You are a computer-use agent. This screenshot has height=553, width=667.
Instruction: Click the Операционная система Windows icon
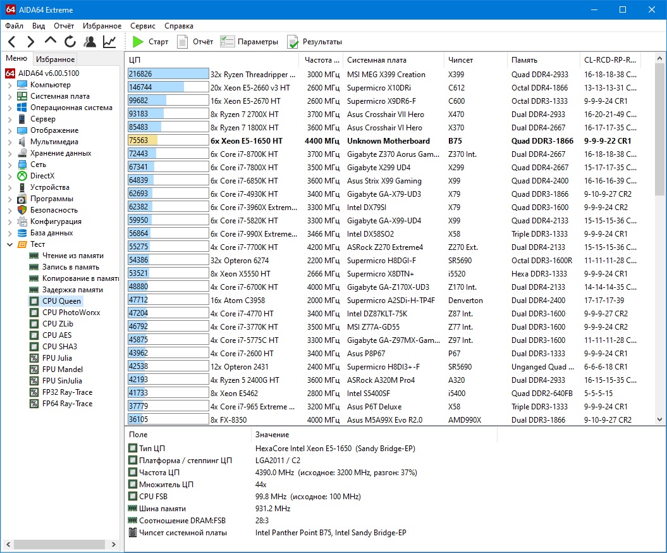(x=22, y=108)
